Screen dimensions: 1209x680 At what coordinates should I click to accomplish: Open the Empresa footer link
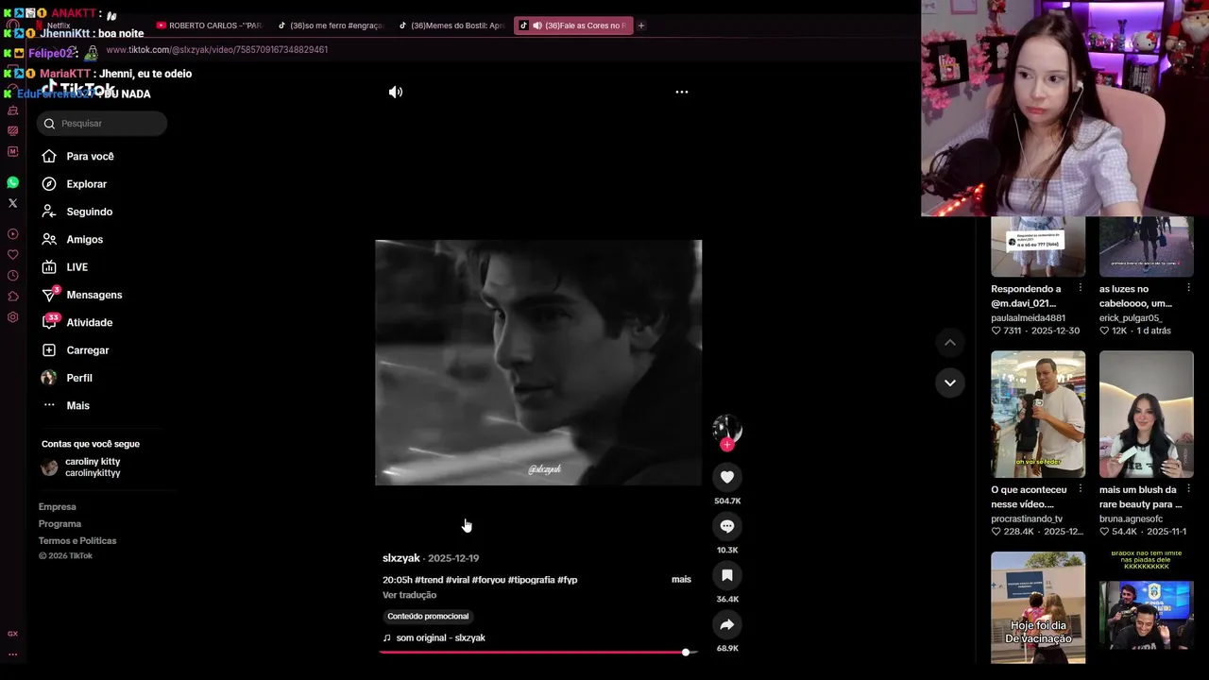point(57,507)
